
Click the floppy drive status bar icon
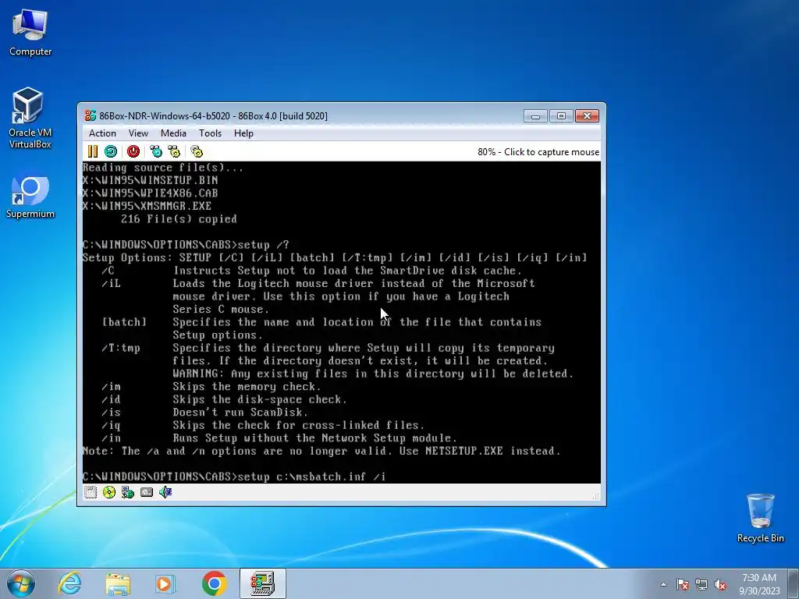91,492
